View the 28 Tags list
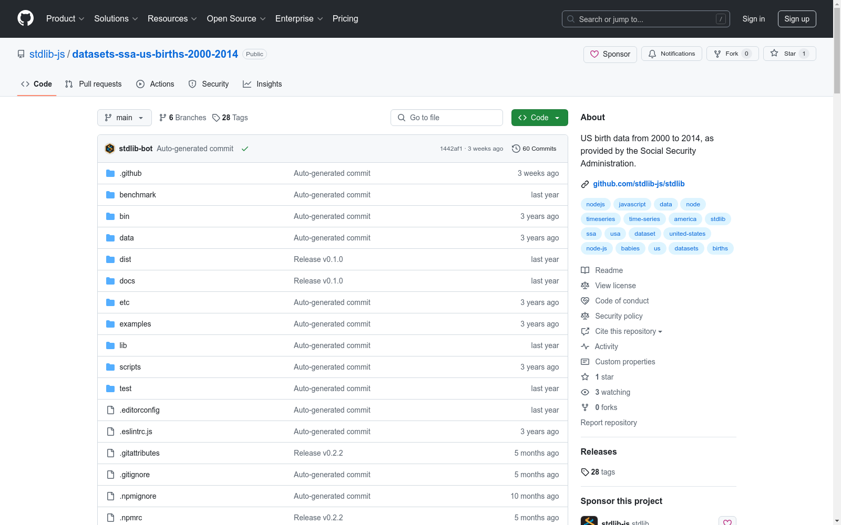This screenshot has width=841, height=525. pyautogui.click(x=230, y=118)
